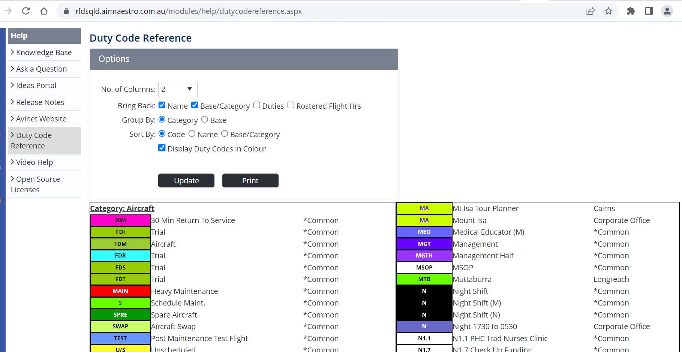
Task: Open the browser extensions puzzle icon
Action: coord(631,11)
